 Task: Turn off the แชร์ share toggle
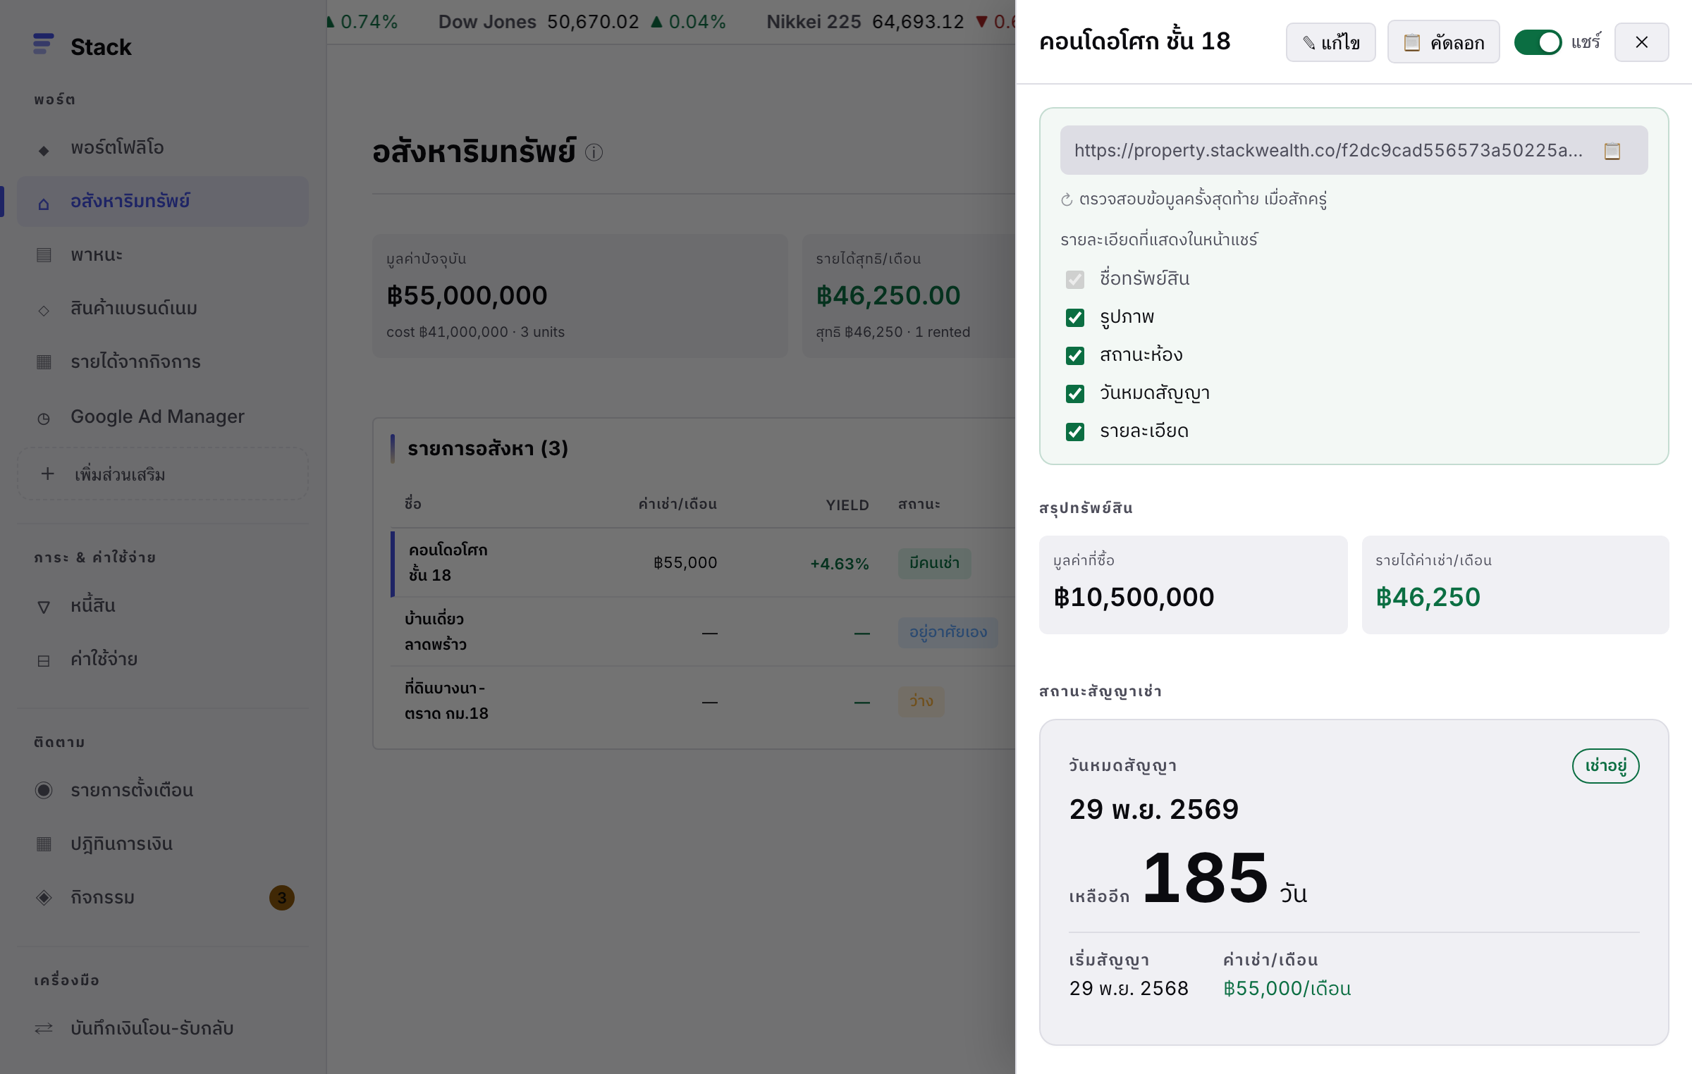tap(1538, 42)
